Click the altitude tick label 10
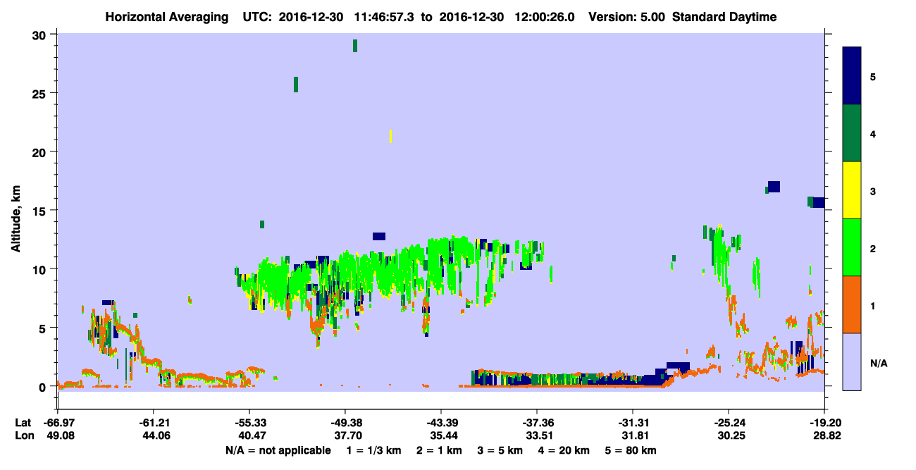The width and height of the screenshot is (916, 470). [40, 269]
